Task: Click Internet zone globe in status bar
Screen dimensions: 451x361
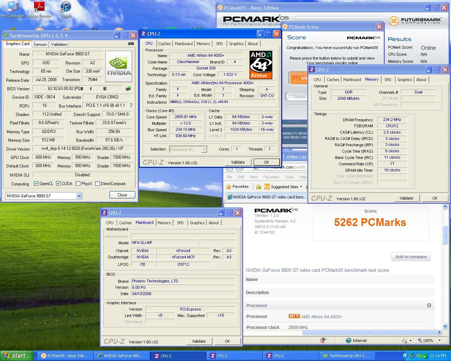Action: (x=348, y=341)
